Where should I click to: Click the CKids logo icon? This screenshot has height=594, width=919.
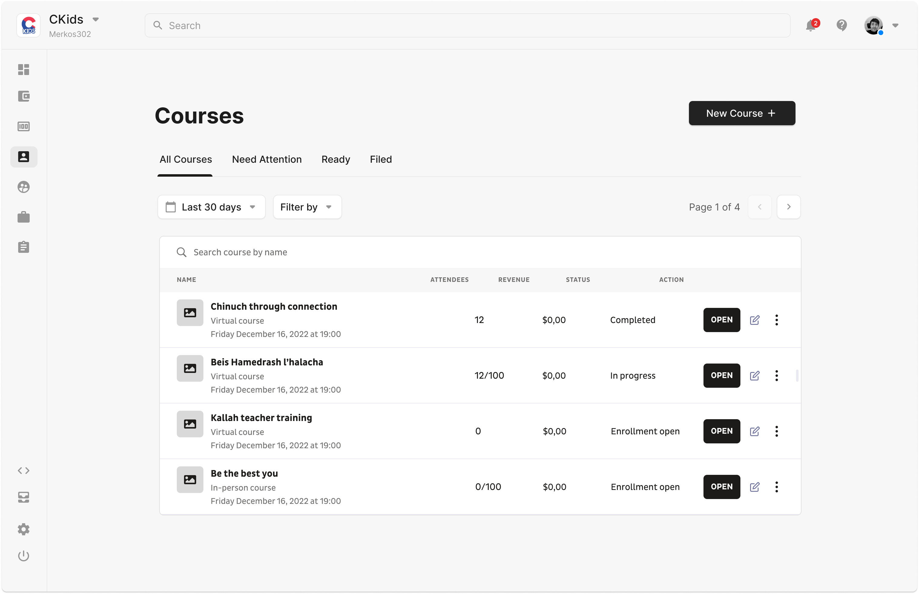[x=28, y=25]
